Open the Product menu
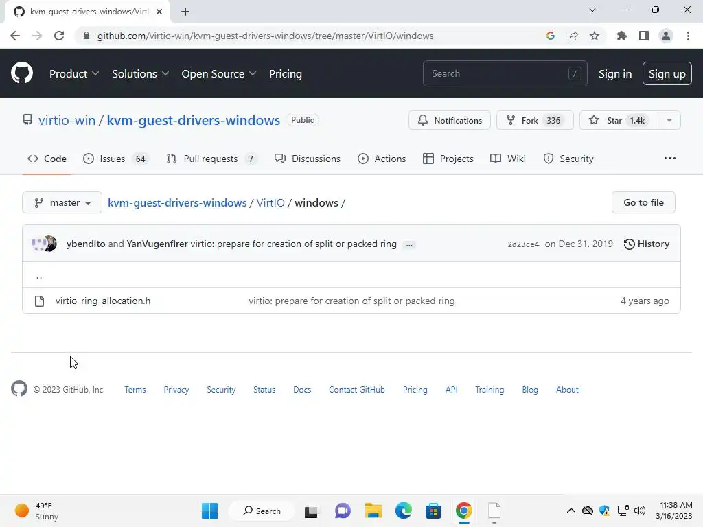This screenshot has width=703, height=527. (x=74, y=73)
